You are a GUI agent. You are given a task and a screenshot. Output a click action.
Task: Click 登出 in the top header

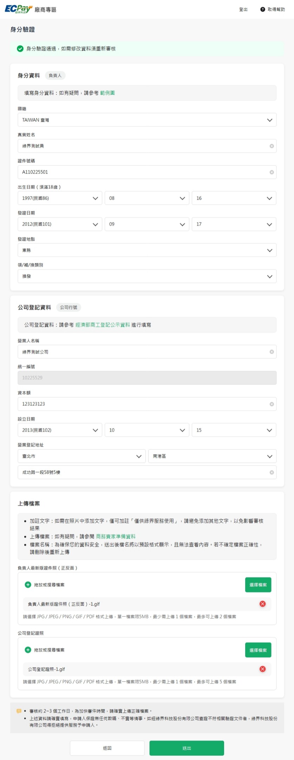(243, 10)
